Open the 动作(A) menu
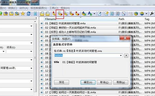The width and height of the screenshot is (155, 96). 24,8
